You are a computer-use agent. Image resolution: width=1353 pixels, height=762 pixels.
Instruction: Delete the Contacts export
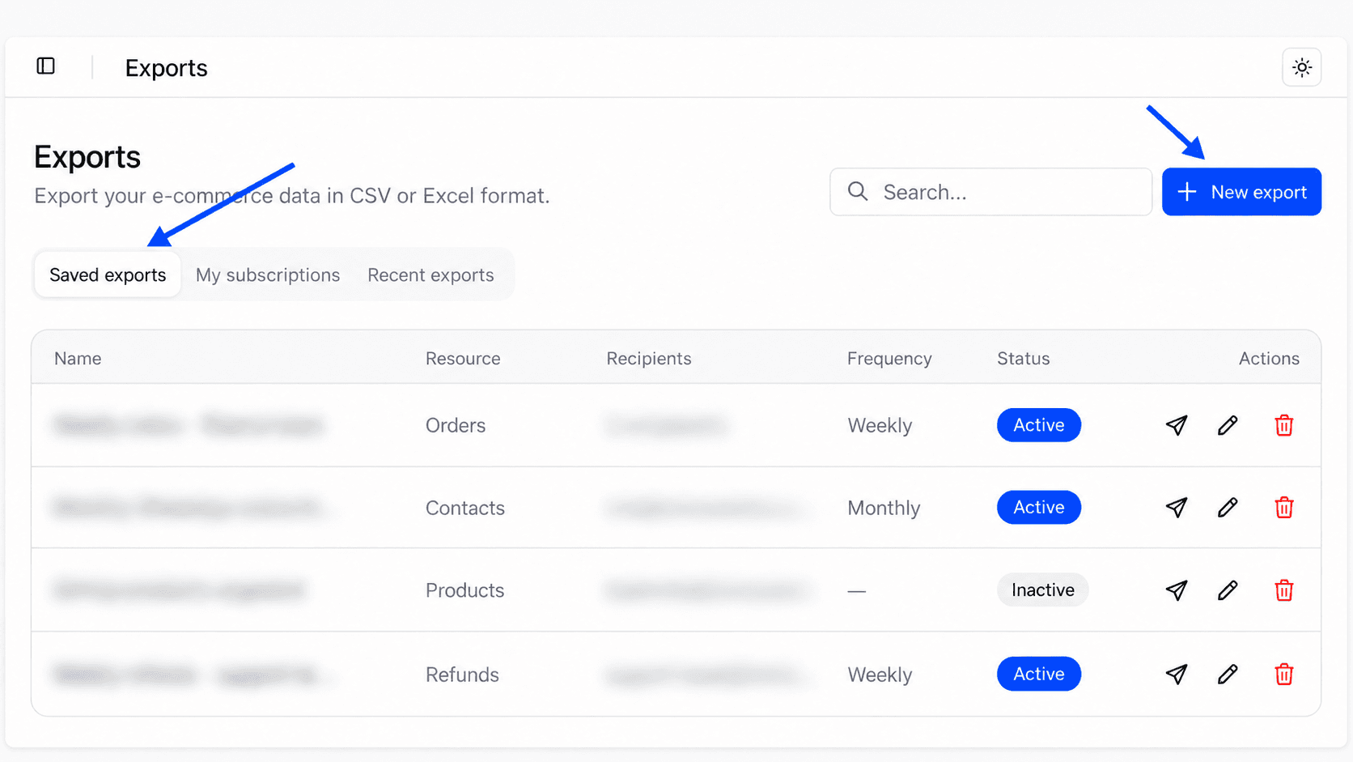pos(1284,508)
